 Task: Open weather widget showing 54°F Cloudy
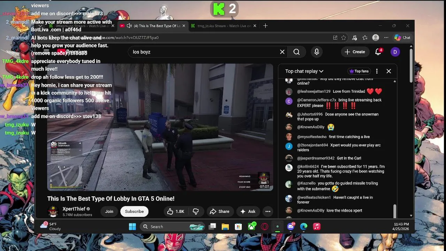coord(51,227)
